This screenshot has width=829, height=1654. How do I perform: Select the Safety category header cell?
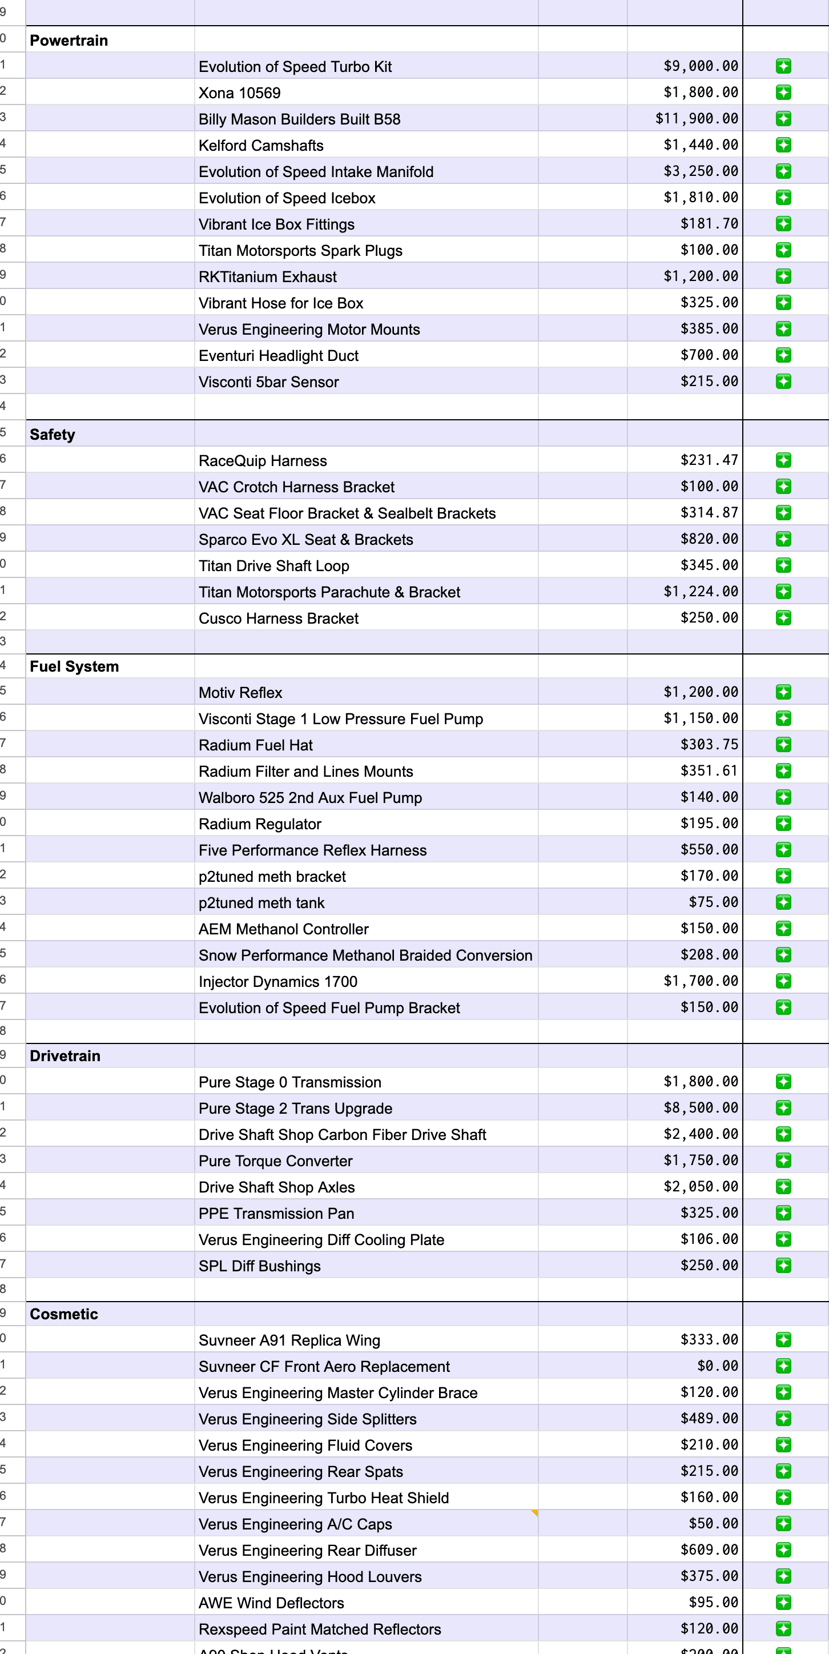click(110, 434)
